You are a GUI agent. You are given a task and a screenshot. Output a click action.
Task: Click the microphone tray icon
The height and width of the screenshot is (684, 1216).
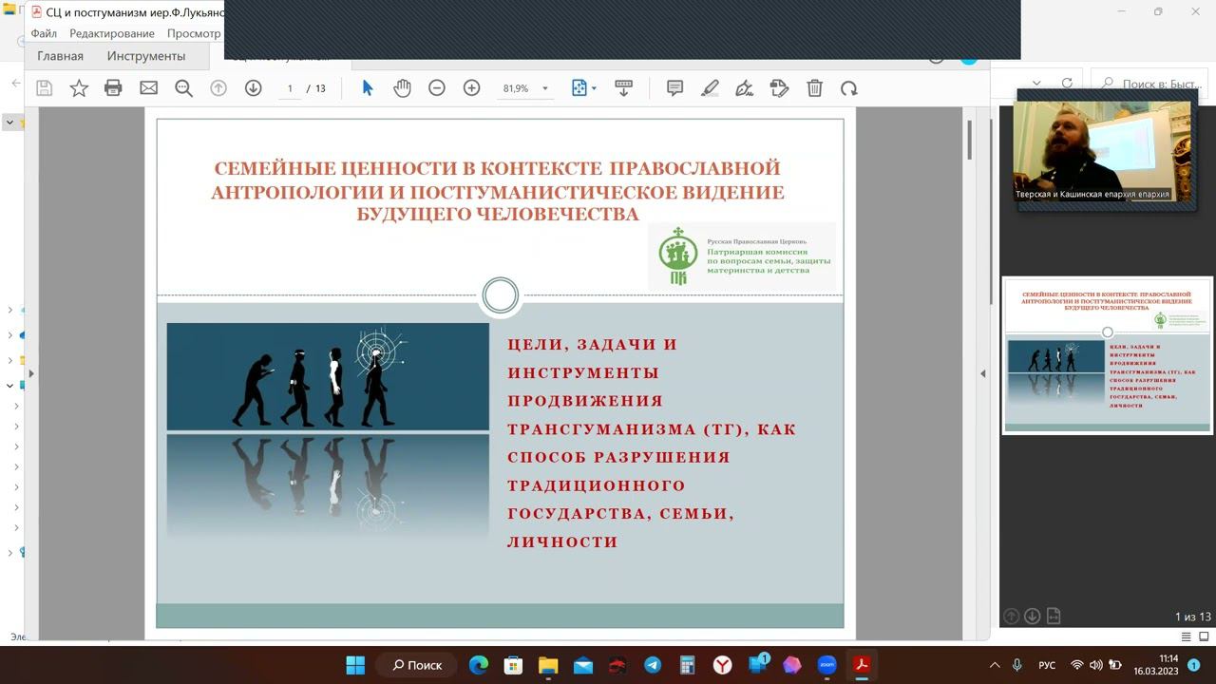pos(1017,665)
